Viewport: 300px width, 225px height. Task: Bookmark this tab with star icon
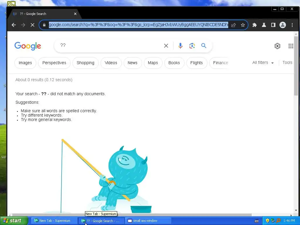[243, 25]
